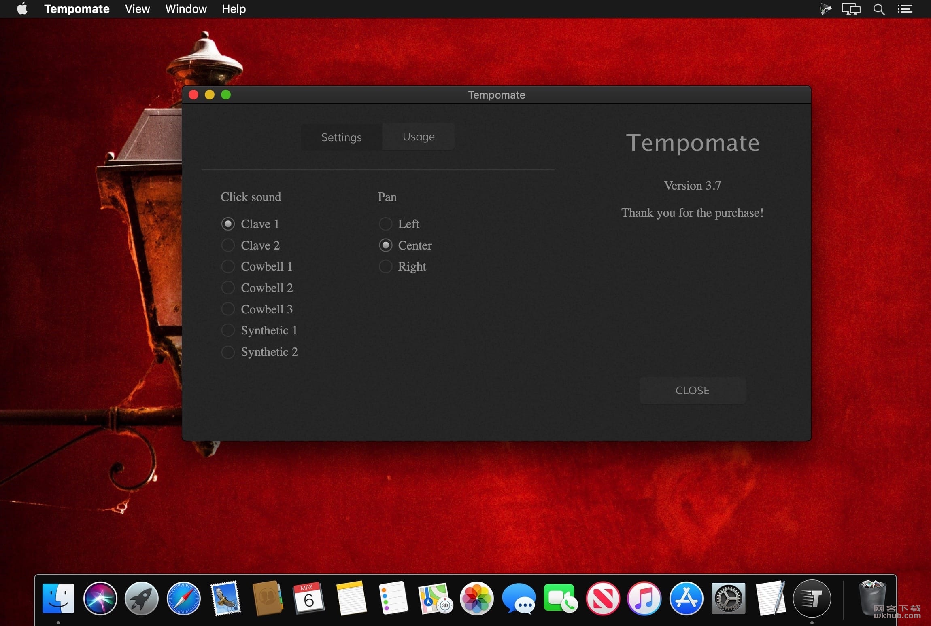
Task: Open Calendar showing May 6
Action: pos(309,598)
